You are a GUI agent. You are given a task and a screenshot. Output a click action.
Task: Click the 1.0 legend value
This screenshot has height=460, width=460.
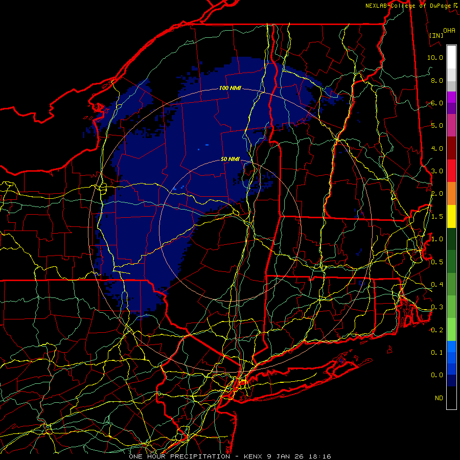click(x=437, y=239)
